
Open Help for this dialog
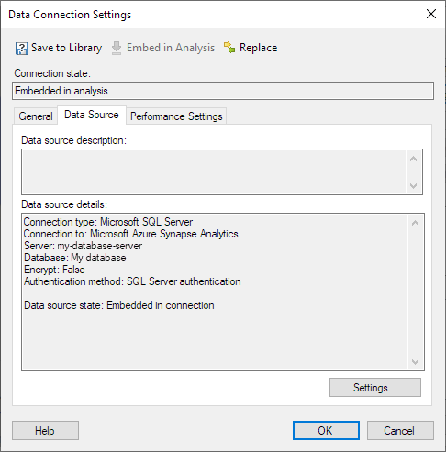[45, 431]
